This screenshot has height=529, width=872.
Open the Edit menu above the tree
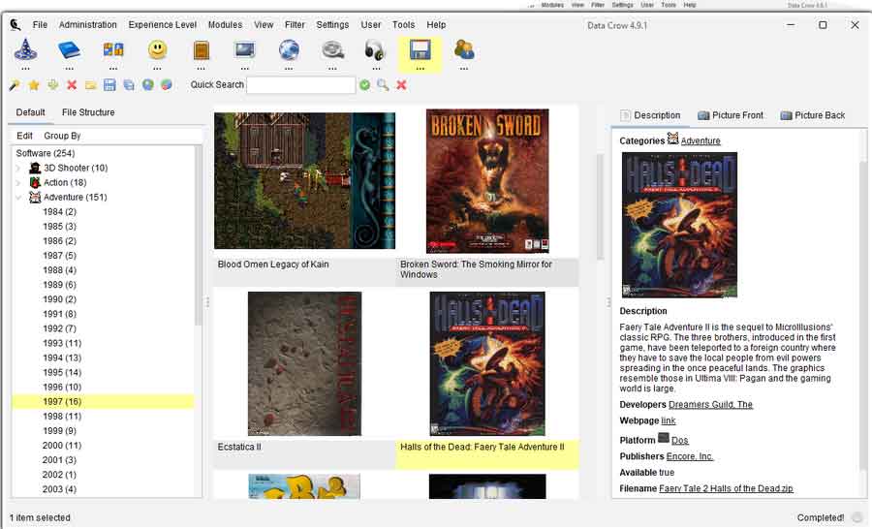24,136
